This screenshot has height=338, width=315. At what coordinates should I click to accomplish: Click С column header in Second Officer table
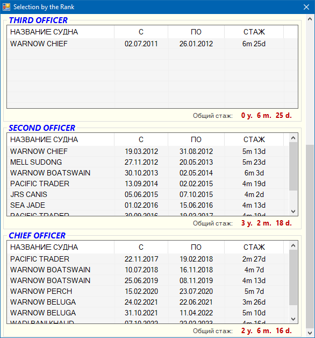(x=141, y=139)
